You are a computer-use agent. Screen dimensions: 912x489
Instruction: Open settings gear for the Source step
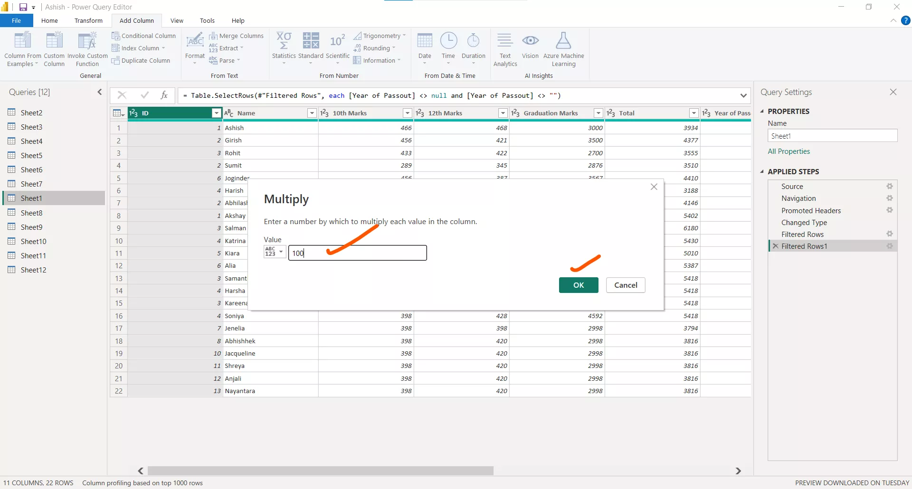pos(889,186)
